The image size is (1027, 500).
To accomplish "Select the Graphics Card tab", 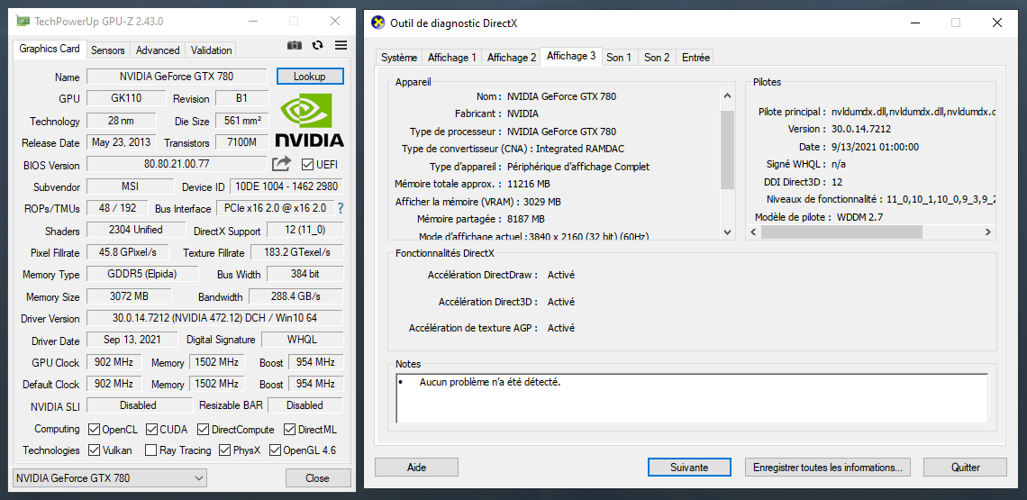I will click(50, 49).
